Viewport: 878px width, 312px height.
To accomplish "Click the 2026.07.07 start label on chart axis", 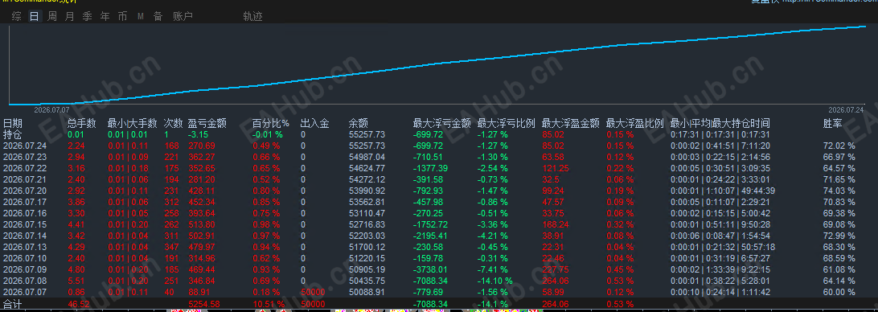I will [x=51, y=109].
